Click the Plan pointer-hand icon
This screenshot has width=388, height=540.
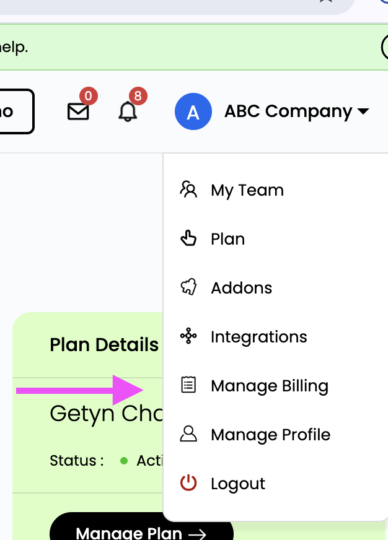tap(188, 238)
